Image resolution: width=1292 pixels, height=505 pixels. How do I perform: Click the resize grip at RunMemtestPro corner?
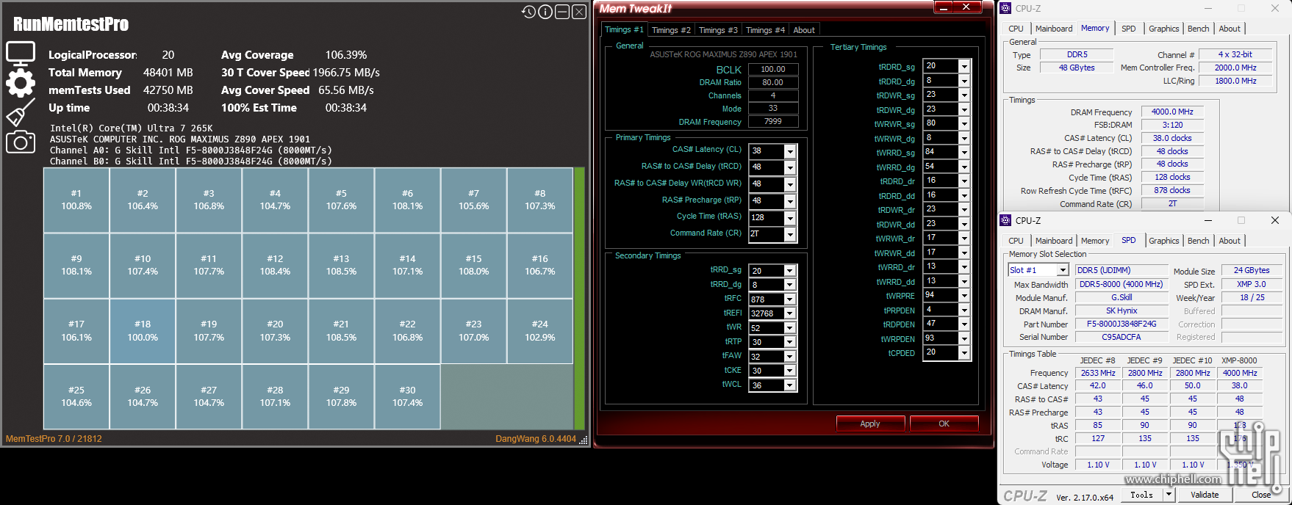pos(584,440)
